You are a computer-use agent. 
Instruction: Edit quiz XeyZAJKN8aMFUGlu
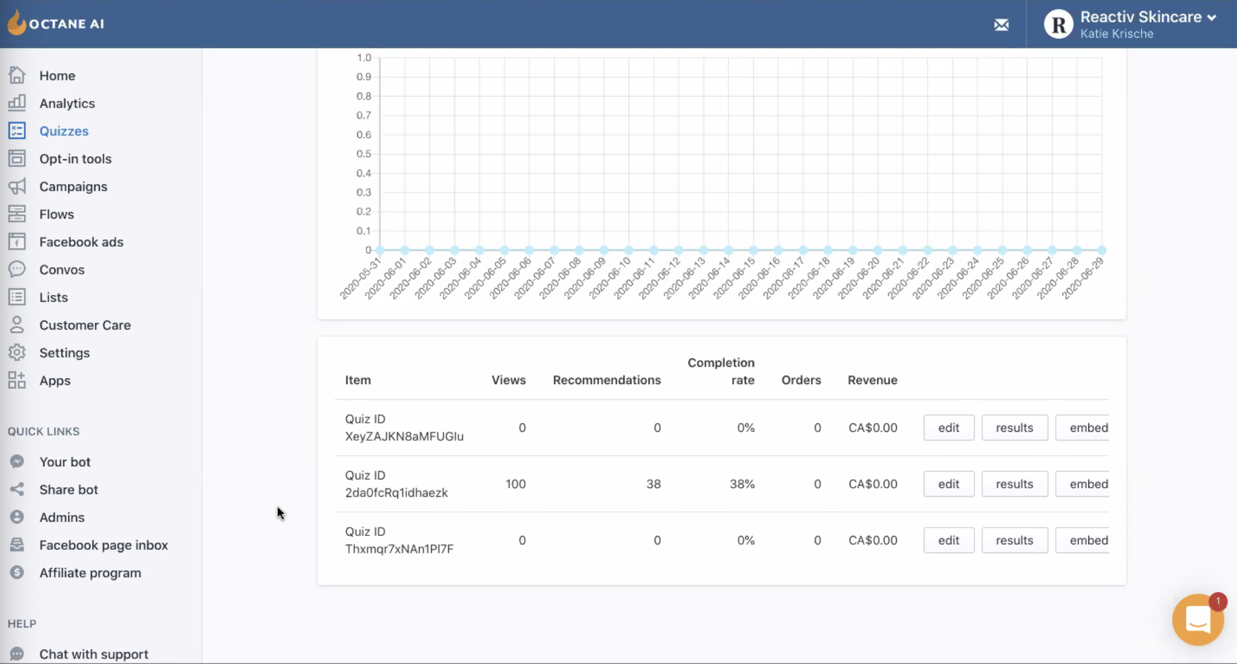click(x=948, y=428)
